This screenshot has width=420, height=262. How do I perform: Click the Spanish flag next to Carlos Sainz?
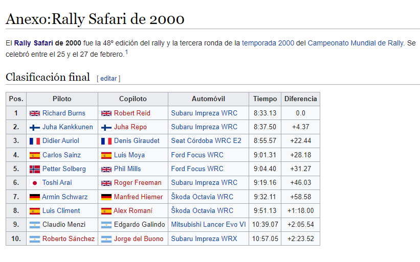[x=35, y=155]
